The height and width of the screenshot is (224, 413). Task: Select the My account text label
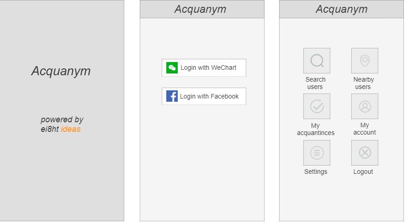365,129
